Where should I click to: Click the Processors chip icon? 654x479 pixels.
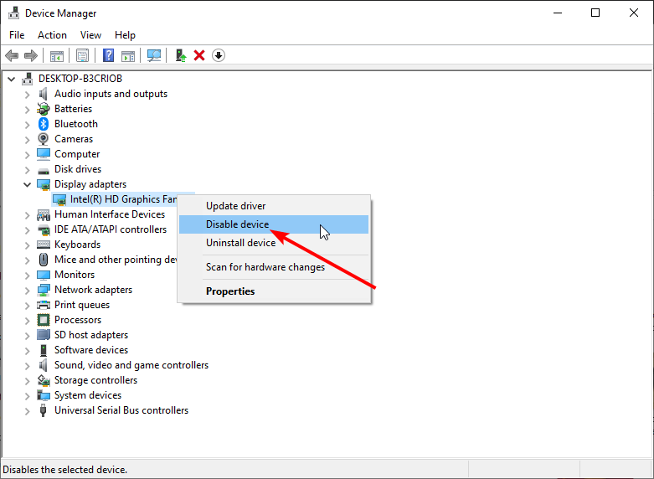click(x=44, y=320)
